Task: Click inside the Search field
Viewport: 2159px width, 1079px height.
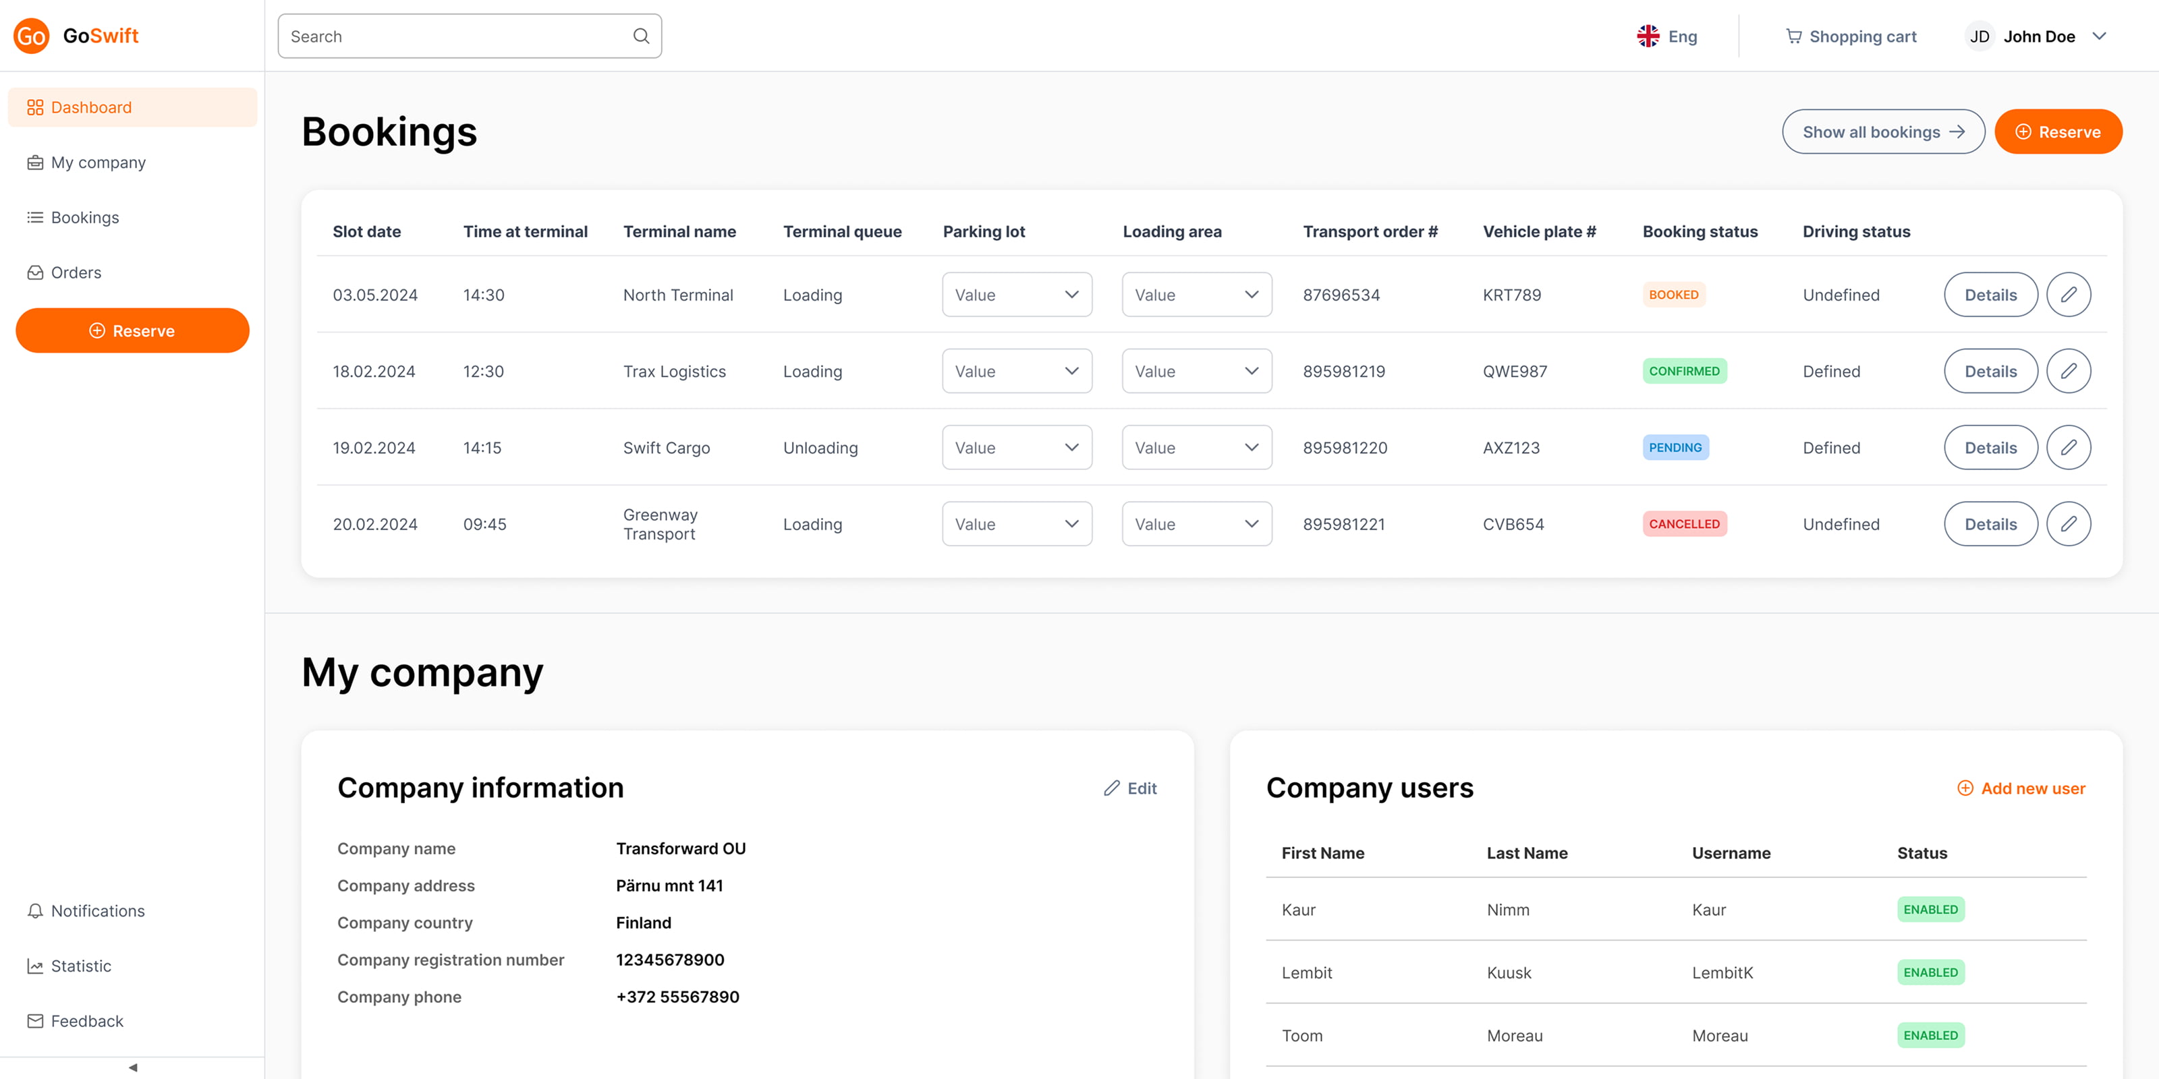Action: pos(453,36)
